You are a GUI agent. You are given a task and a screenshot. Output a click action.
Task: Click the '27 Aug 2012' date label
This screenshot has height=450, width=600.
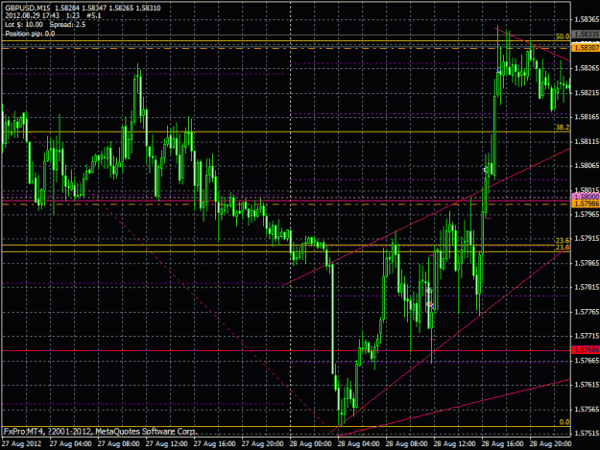[x=22, y=444]
